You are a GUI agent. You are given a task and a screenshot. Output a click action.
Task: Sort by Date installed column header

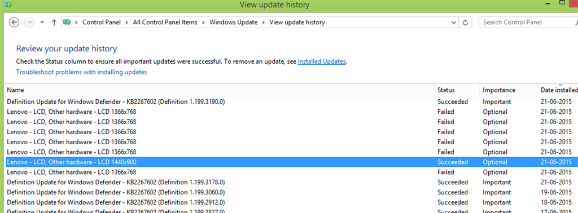click(558, 90)
